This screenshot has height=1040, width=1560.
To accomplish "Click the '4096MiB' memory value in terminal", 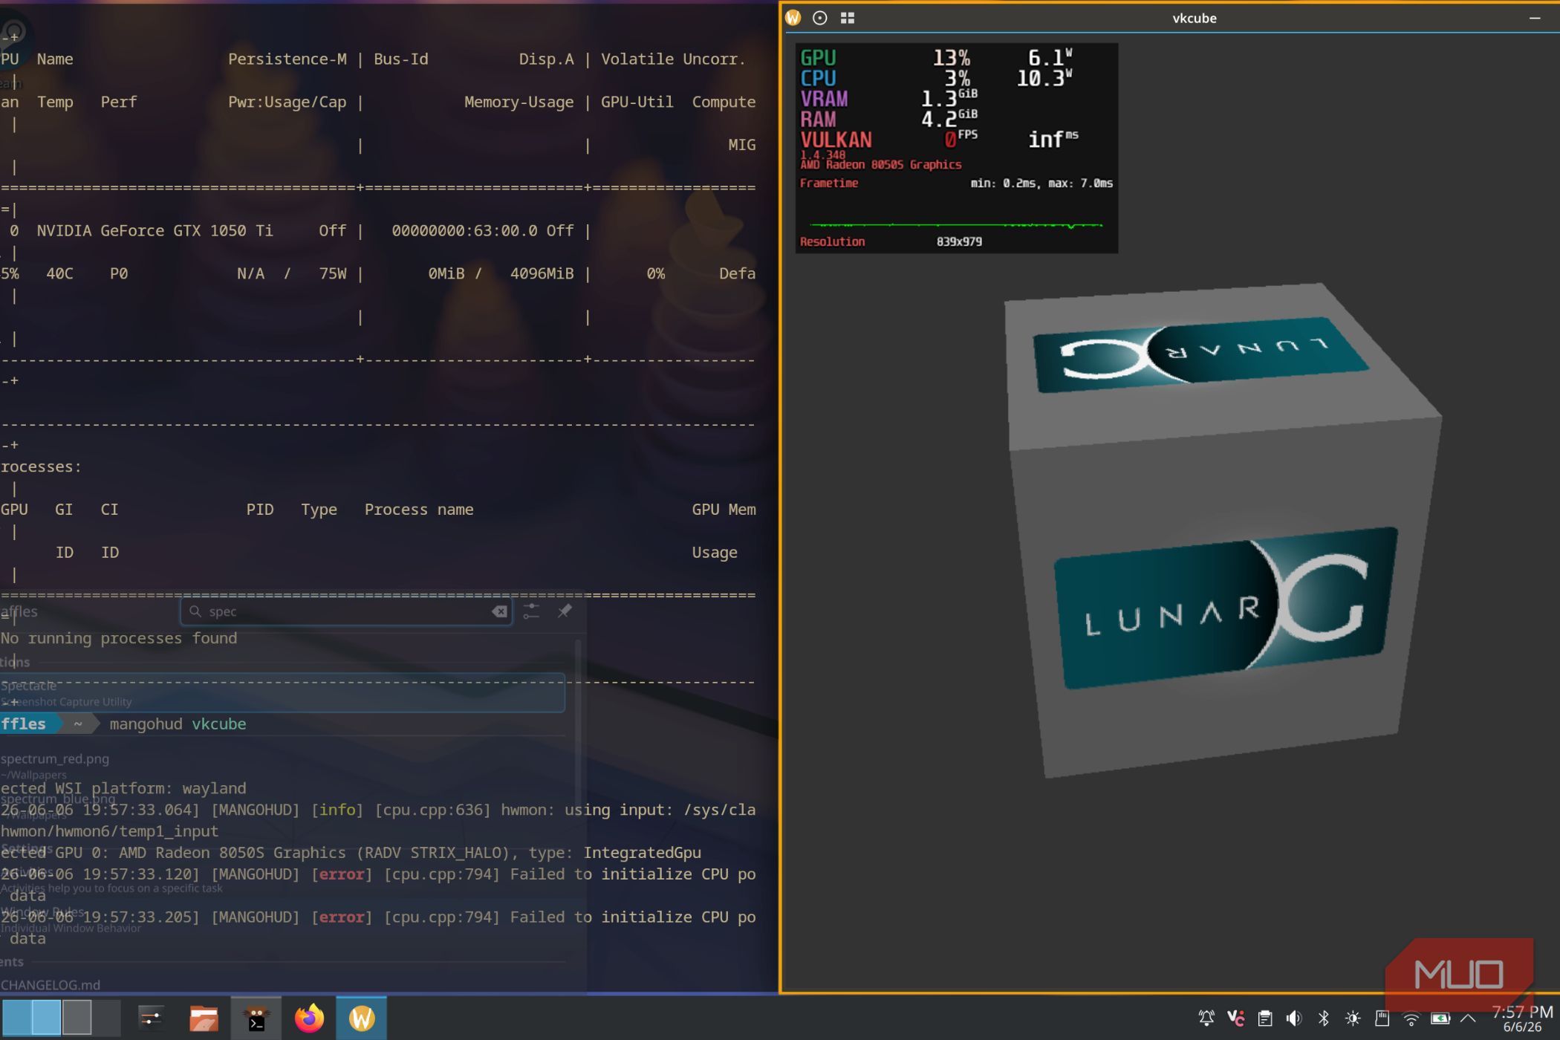I will [542, 273].
